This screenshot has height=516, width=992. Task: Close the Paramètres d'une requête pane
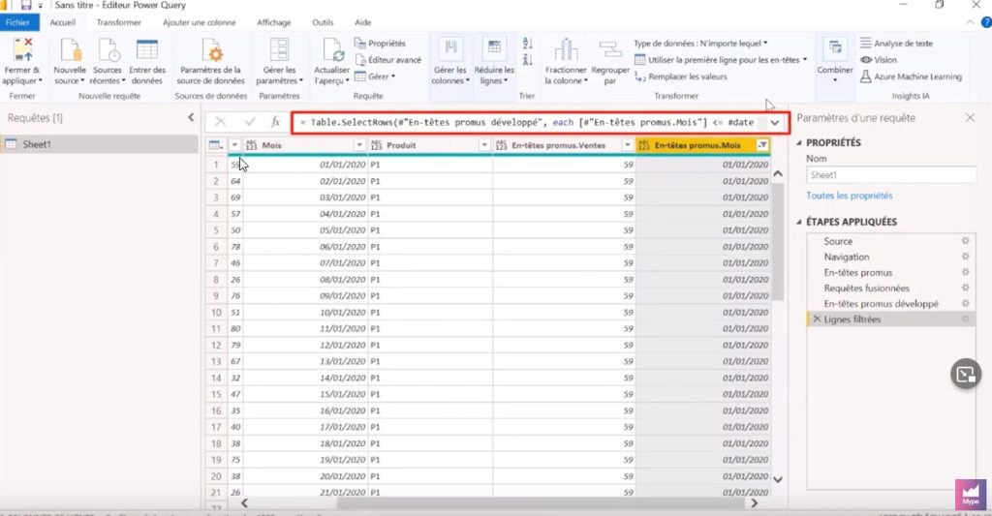pos(970,117)
